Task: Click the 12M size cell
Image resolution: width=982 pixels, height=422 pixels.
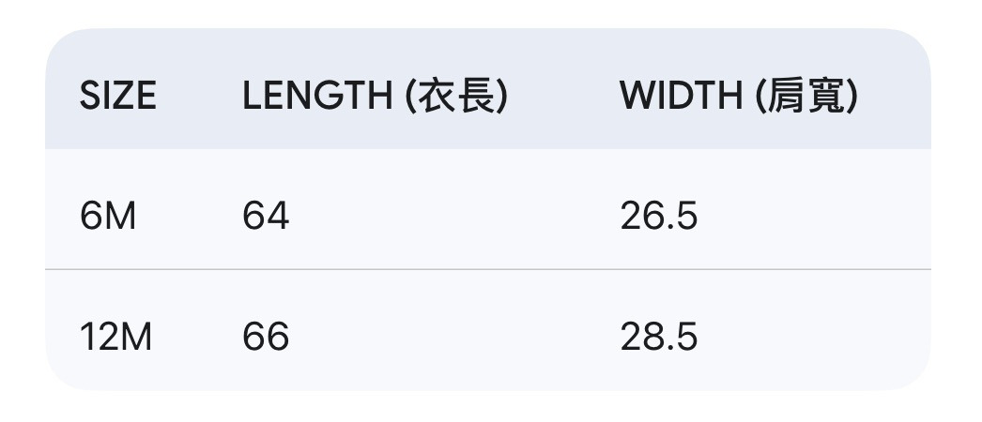Action: tap(116, 337)
